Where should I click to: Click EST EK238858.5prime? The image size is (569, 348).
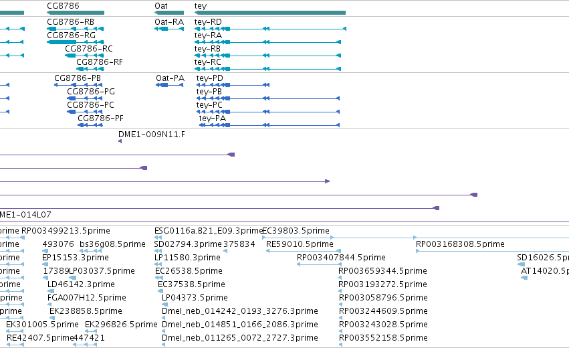[x=86, y=311]
